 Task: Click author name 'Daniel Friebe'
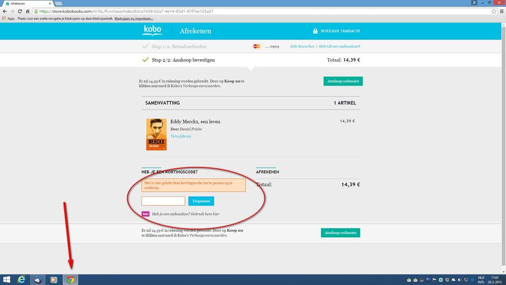pyautogui.click(x=191, y=129)
